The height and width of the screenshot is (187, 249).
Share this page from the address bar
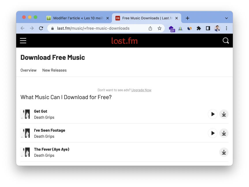(x=150, y=28)
